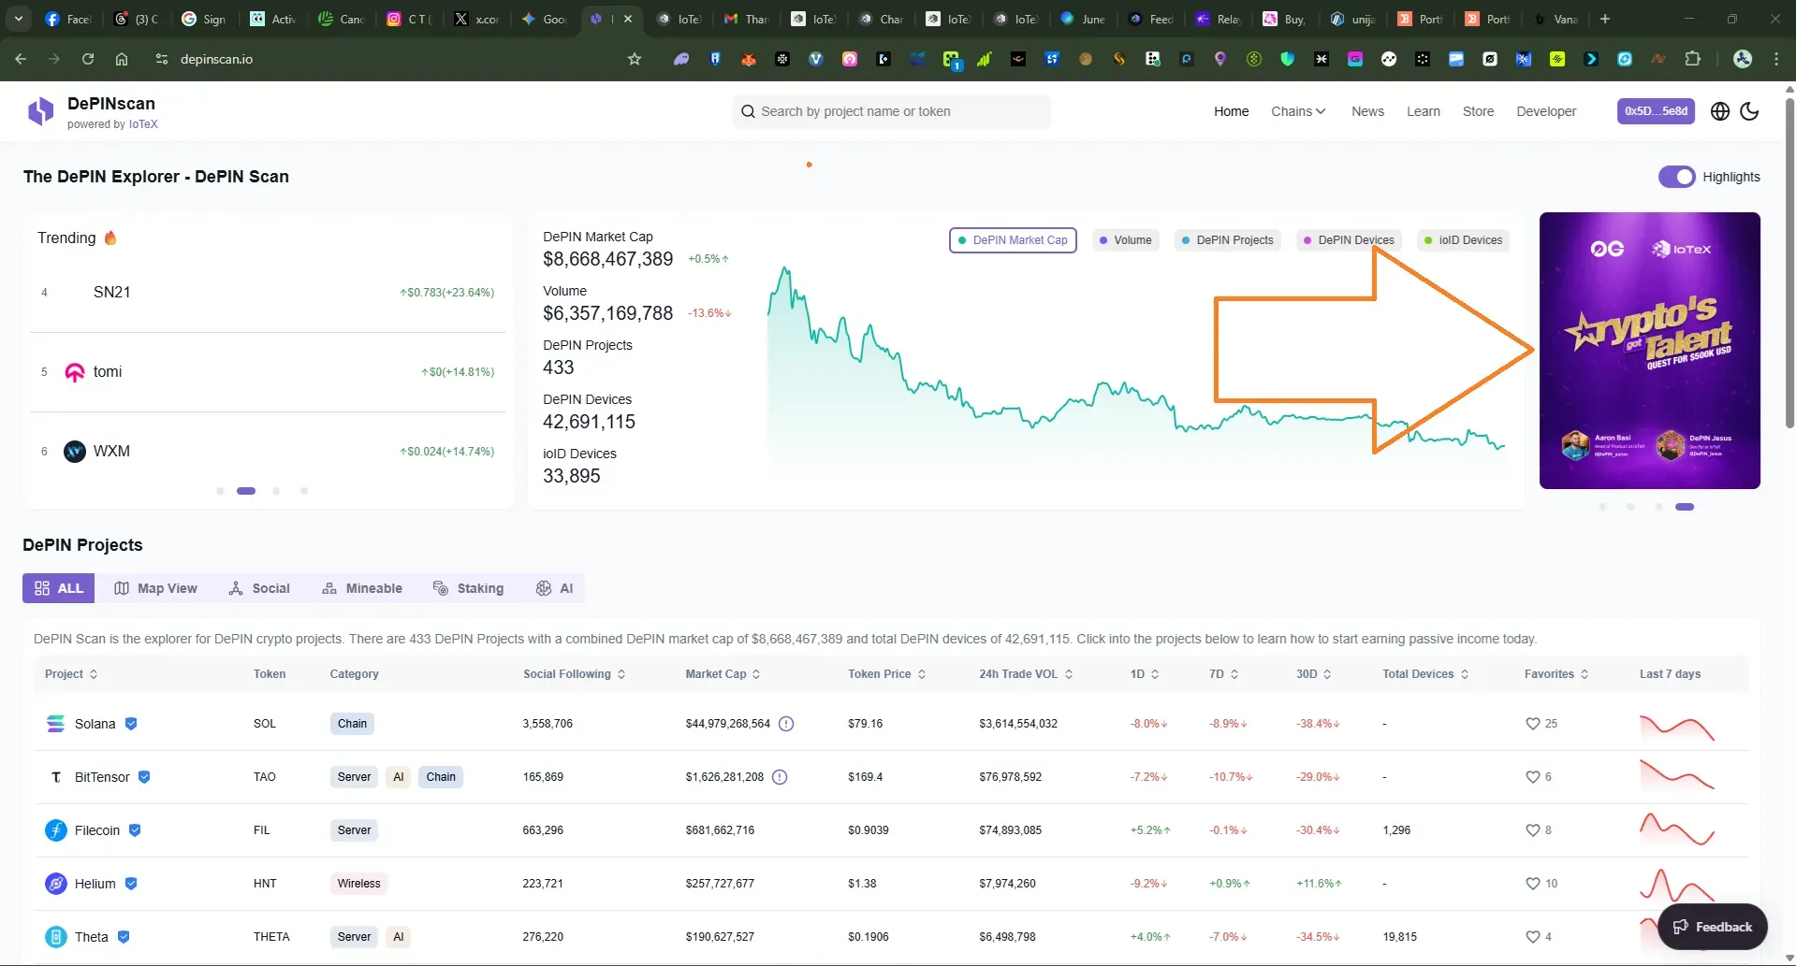
Task: Click Solana's market cap info icon
Action: point(786,724)
